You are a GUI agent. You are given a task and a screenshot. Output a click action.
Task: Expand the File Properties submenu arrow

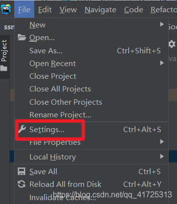tap(162, 141)
